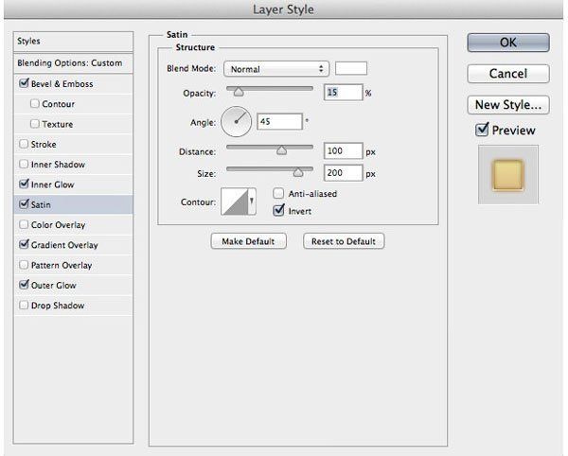Click the Distance field showing 100

coord(343,150)
